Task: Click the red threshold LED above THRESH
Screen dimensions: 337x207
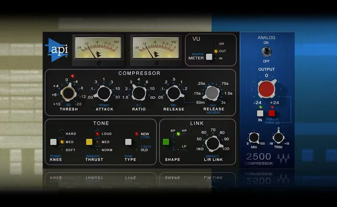Action: [x=72, y=76]
